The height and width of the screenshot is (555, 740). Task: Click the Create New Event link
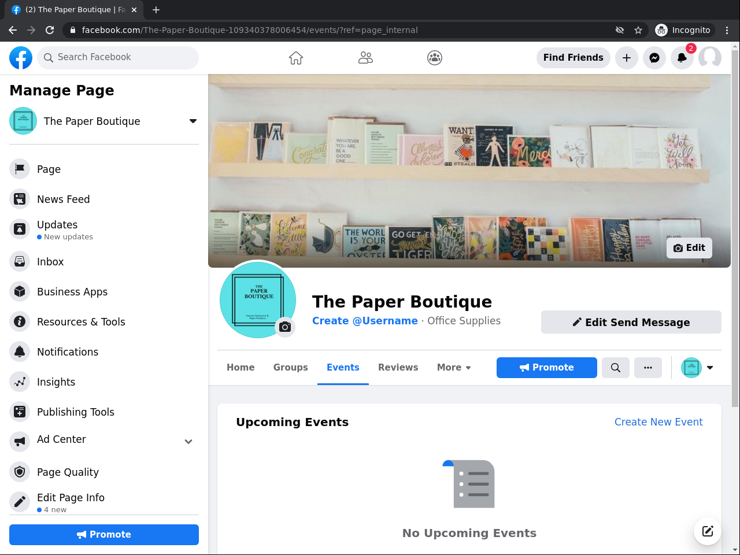[658, 422]
